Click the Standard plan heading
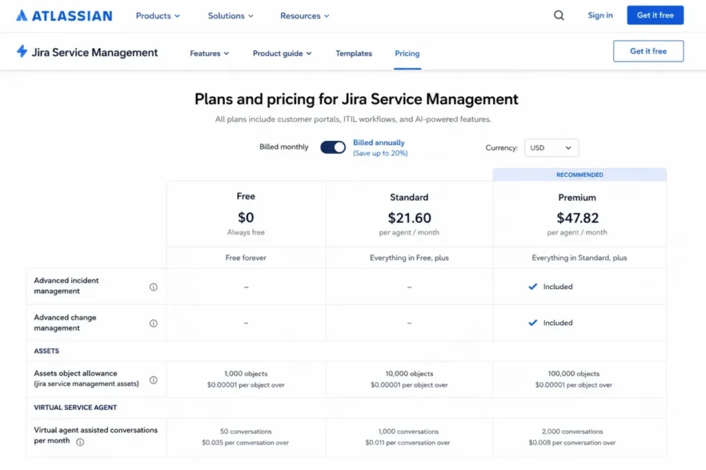 point(409,197)
